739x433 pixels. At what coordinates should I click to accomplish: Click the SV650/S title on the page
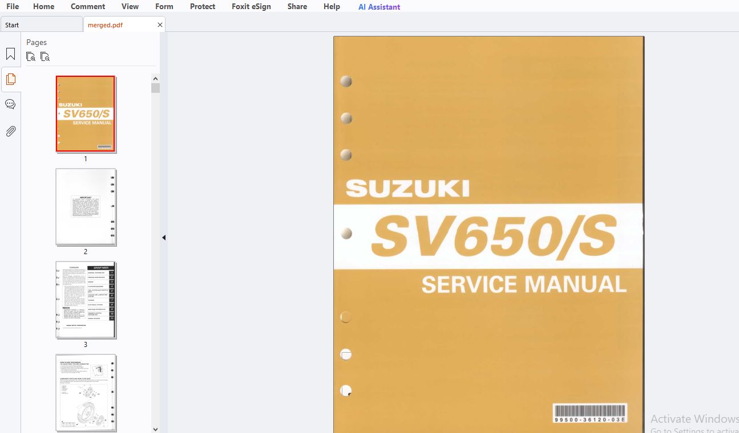(494, 236)
